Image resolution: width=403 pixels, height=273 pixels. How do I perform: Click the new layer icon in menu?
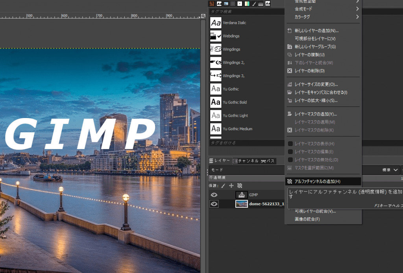tap(290, 31)
